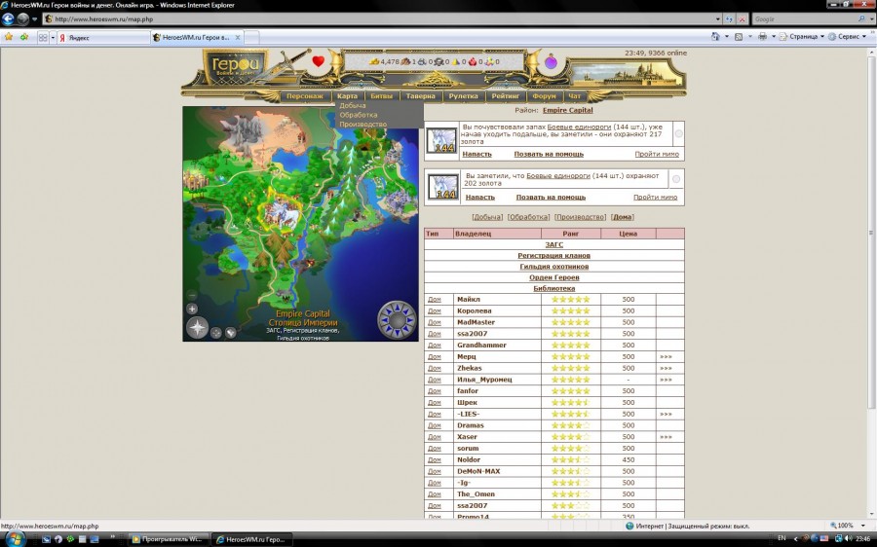
Task: Click the Google search magnifier icon
Action: coord(862,19)
